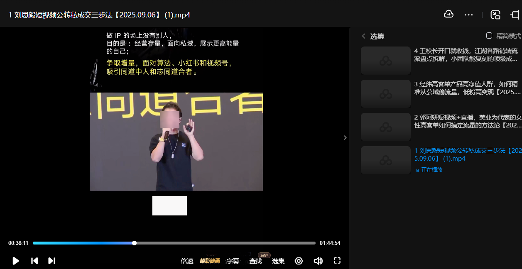Toggle mute with the volume icon
The width and height of the screenshot is (522, 269).
(318, 261)
